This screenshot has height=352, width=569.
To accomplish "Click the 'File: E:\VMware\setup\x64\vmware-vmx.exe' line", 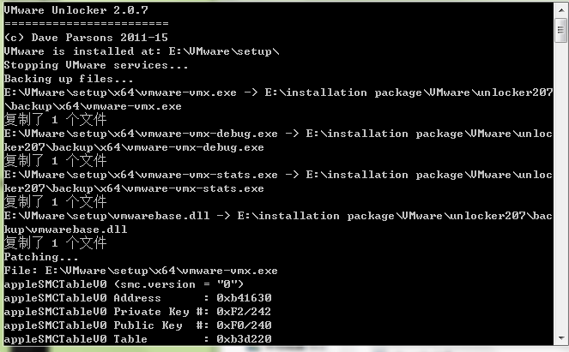I will coord(141,271).
